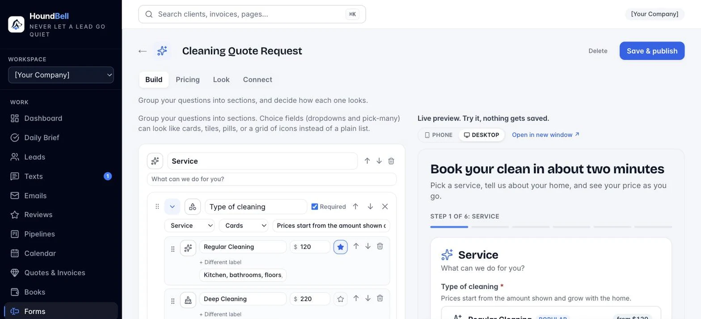Delete the Regular Cleaning option
The image size is (701, 319).
pos(380,246)
